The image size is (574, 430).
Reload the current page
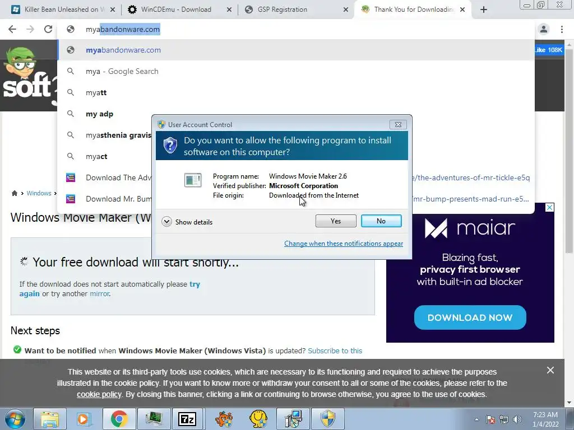pyautogui.click(x=48, y=29)
